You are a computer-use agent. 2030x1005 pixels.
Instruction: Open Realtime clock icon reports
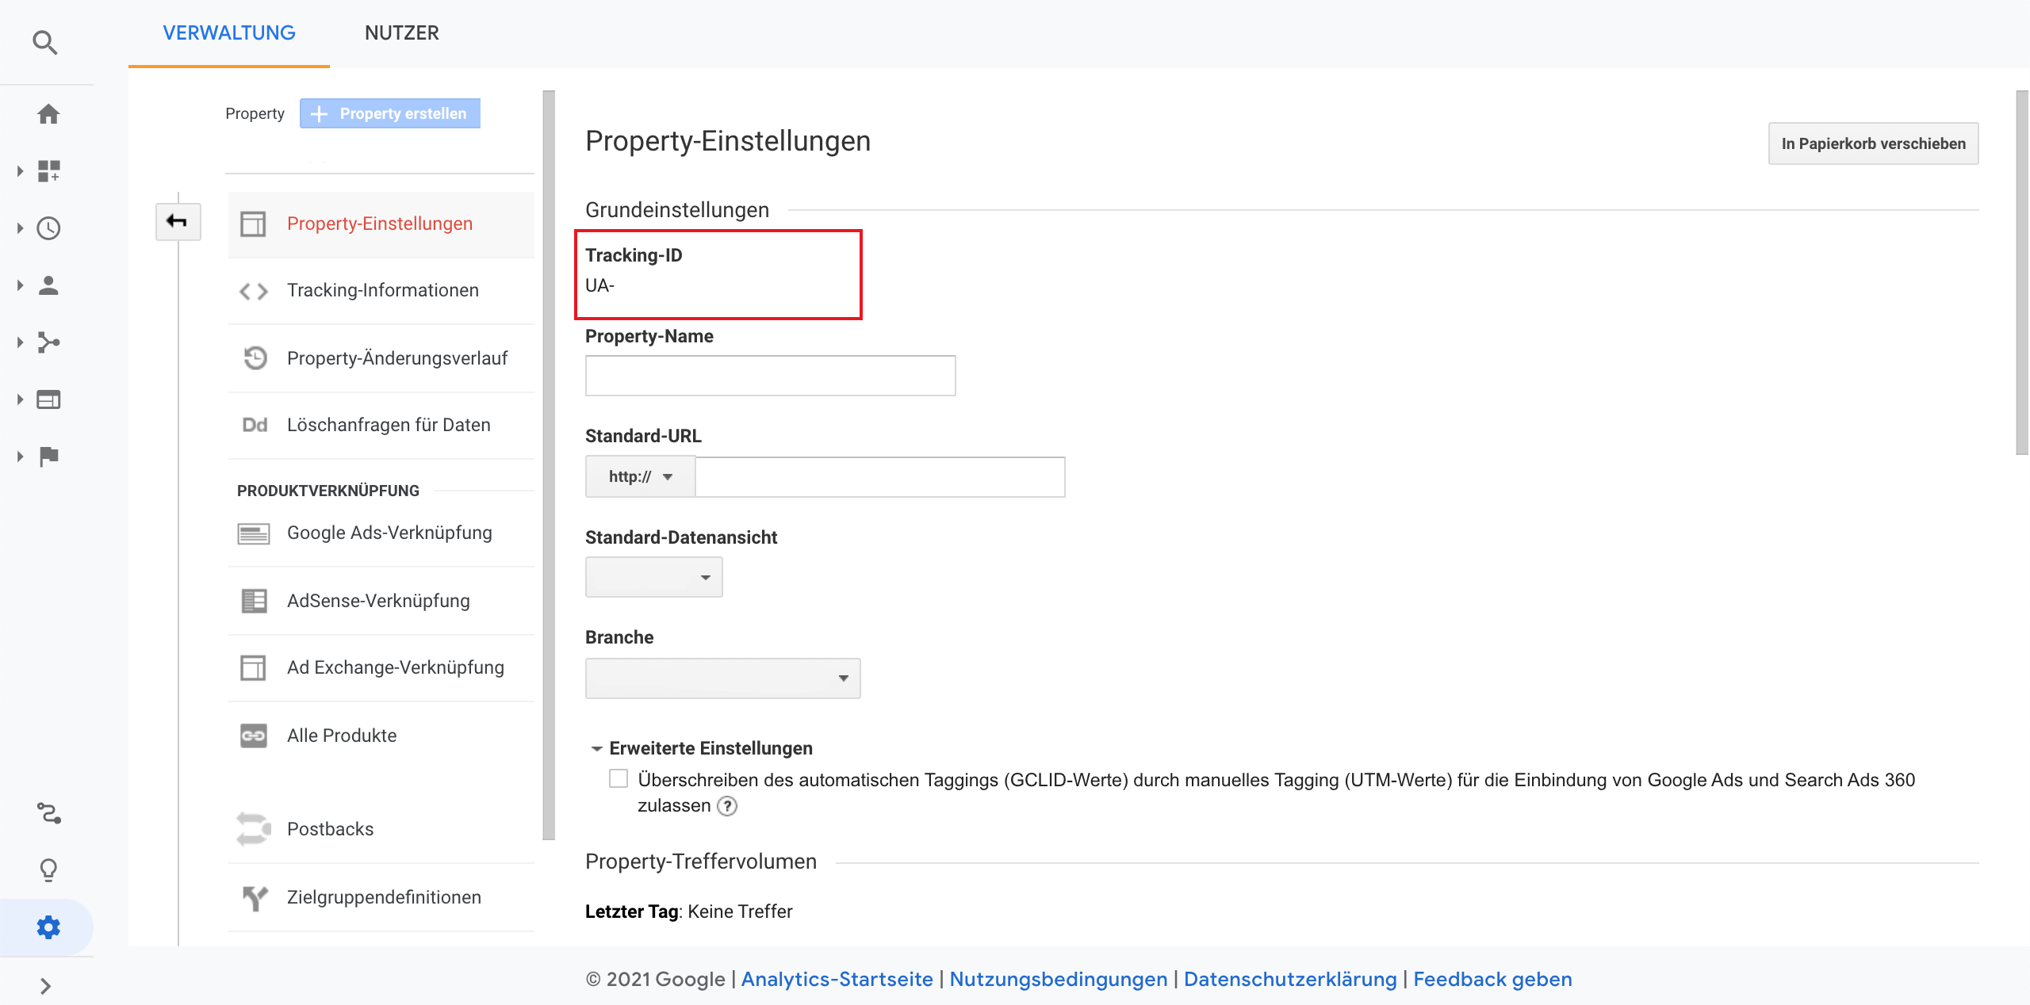point(48,228)
